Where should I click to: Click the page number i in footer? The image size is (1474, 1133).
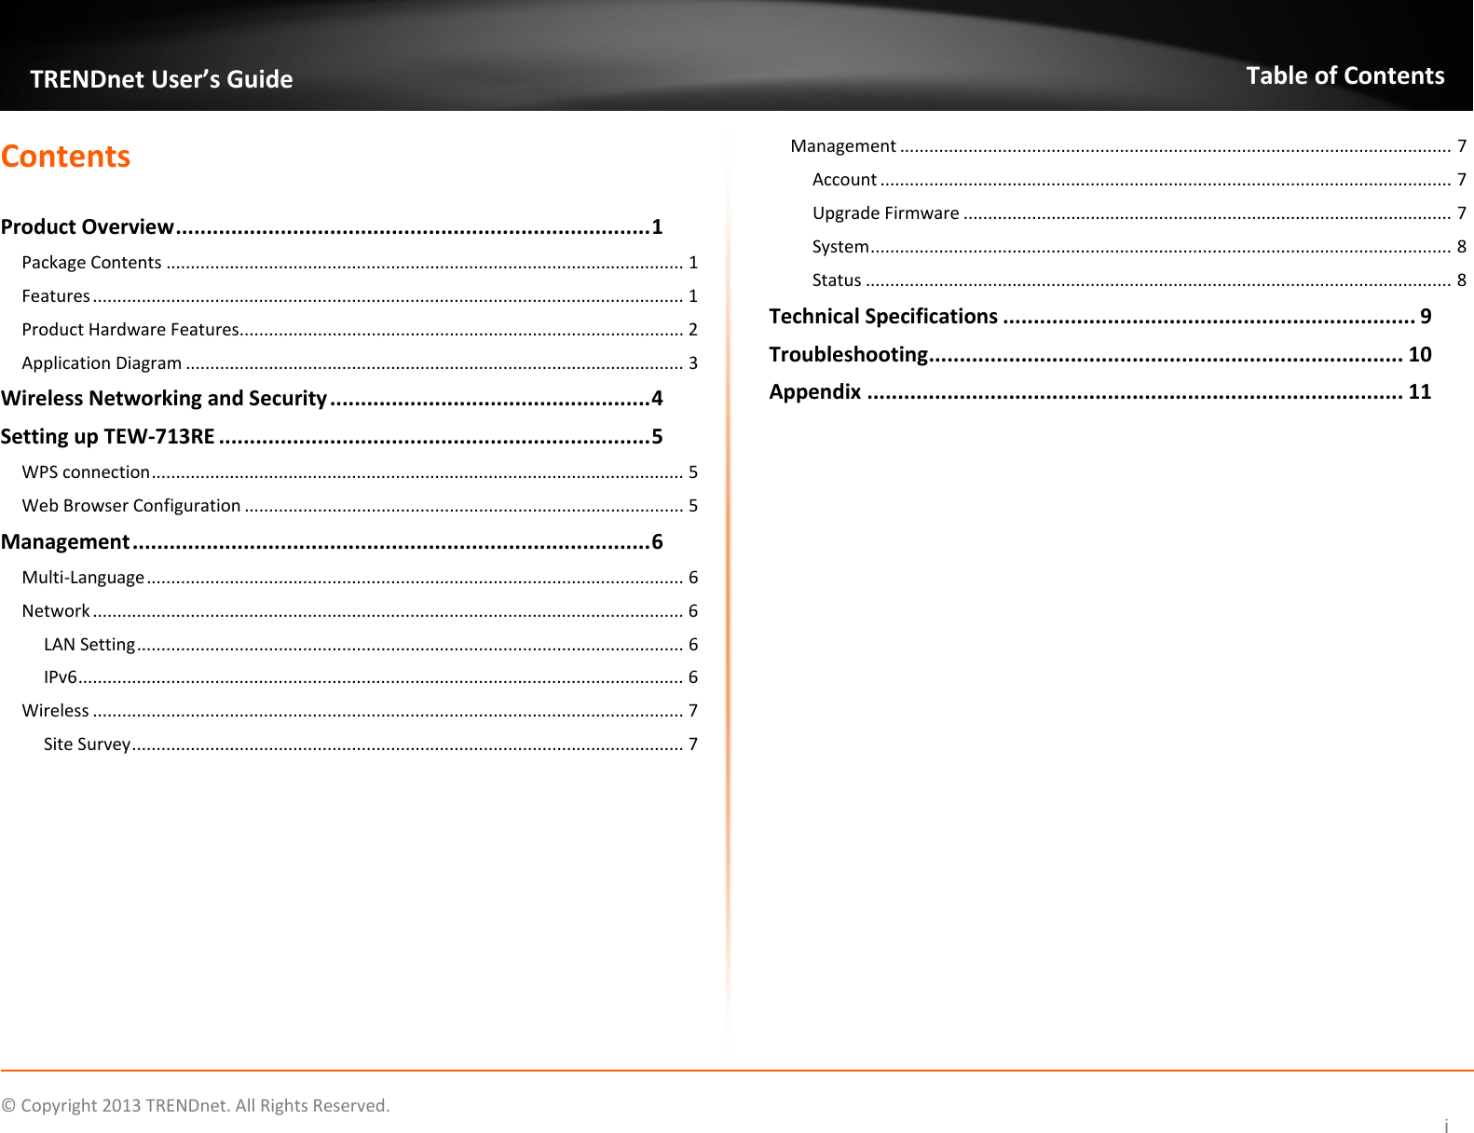[x=1446, y=1126]
